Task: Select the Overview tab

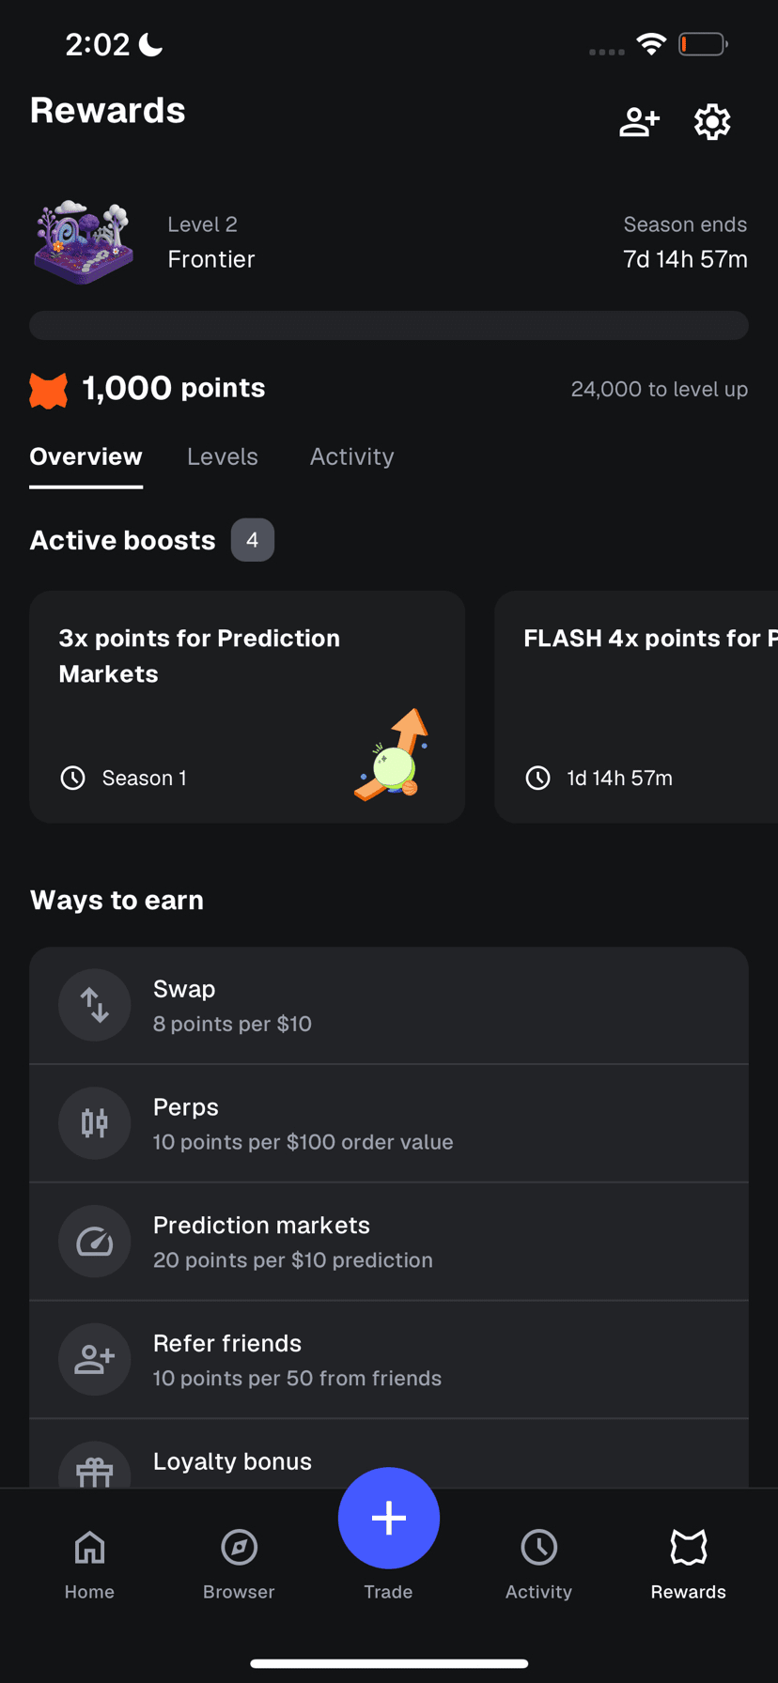Action: pyautogui.click(x=86, y=457)
